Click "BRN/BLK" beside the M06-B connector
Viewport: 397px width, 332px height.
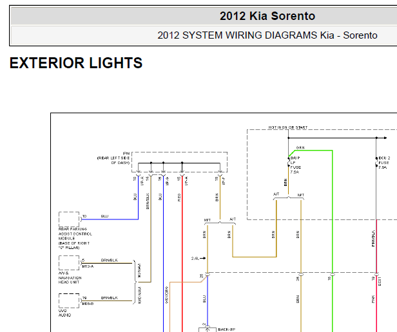(110, 298)
